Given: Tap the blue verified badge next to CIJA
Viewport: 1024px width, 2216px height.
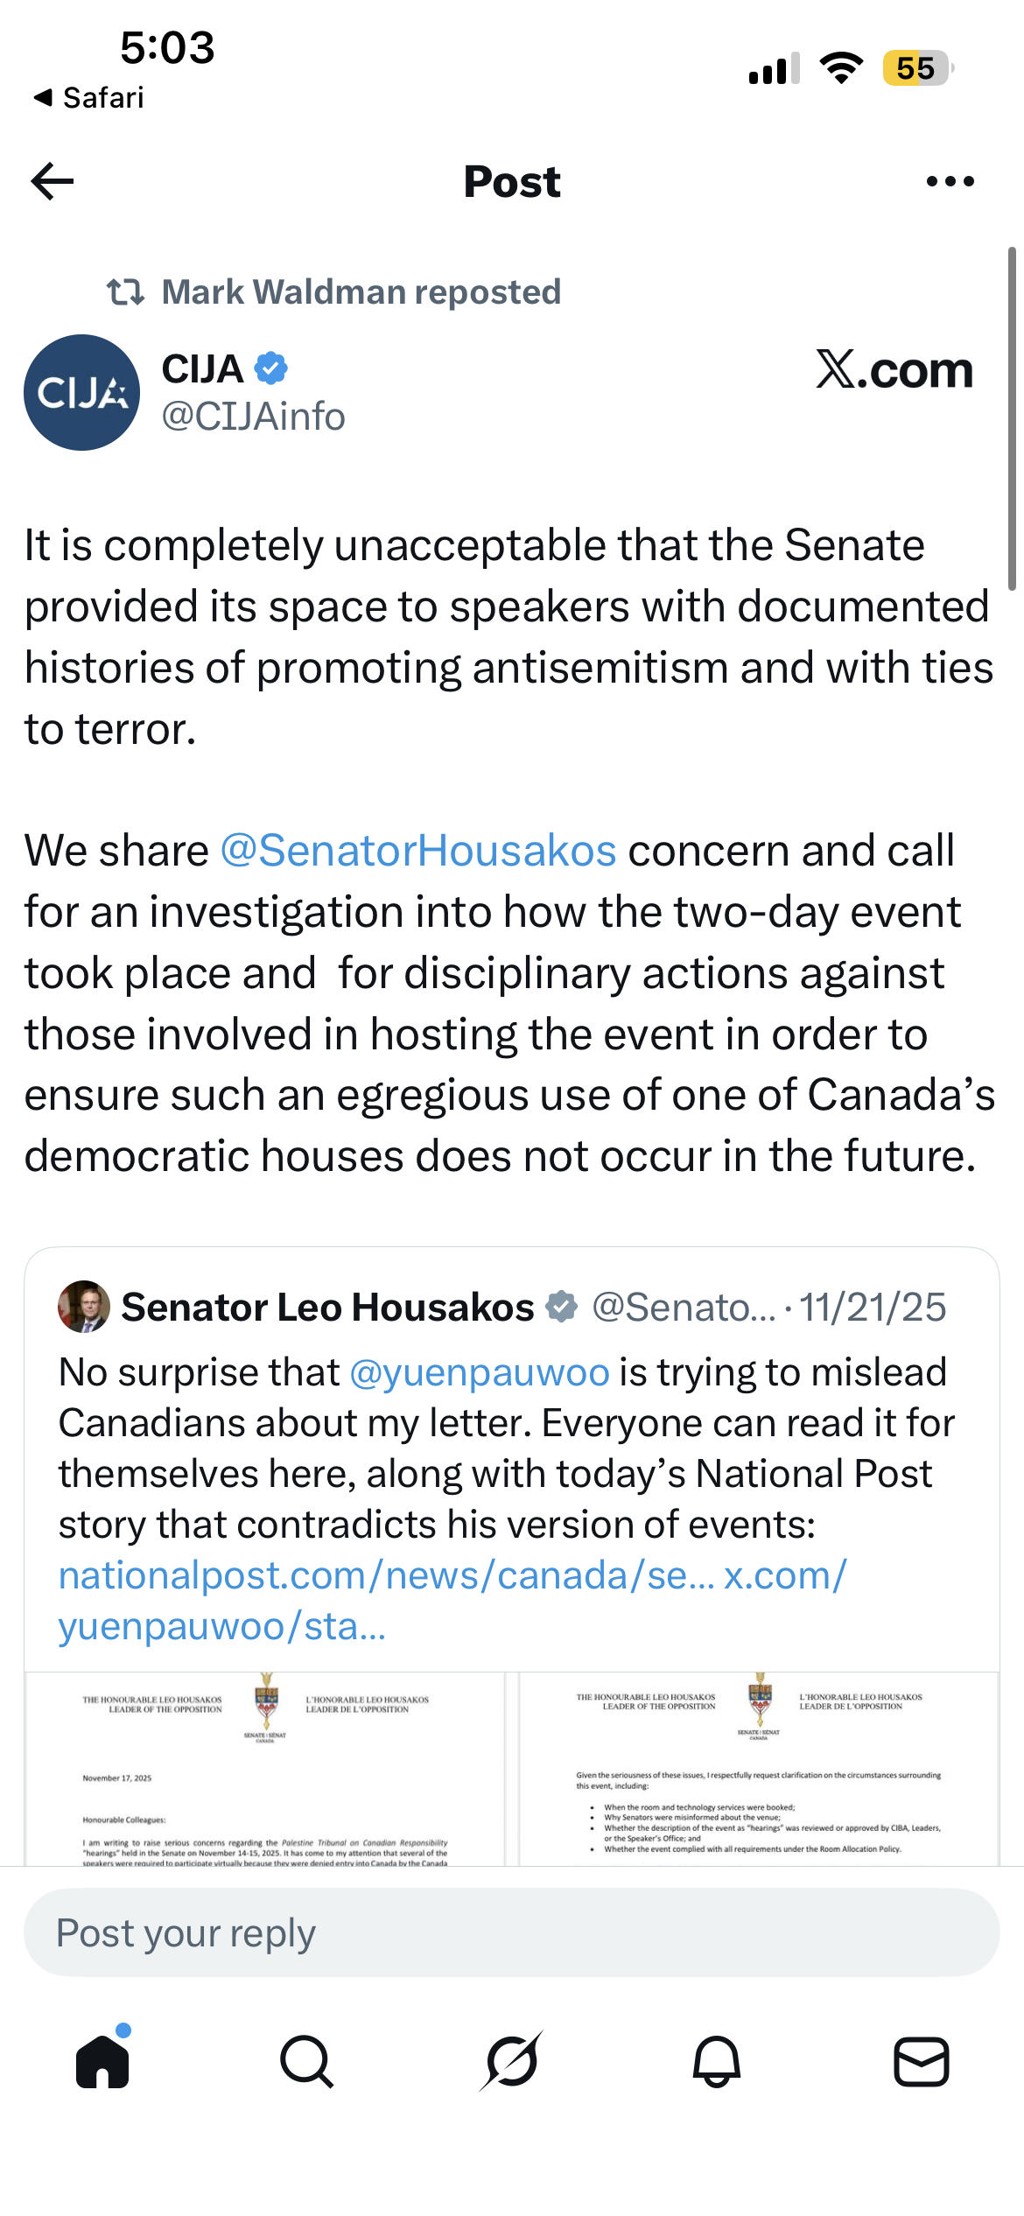Looking at the screenshot, I should click(271, 368).
